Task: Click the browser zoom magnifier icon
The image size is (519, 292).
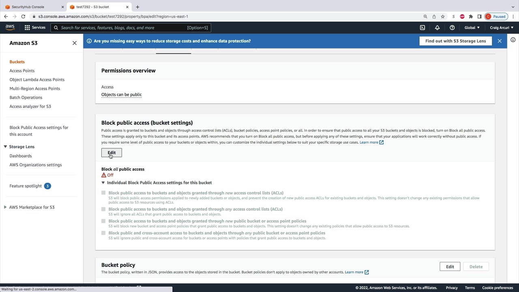Action: [x=425, y=17]
